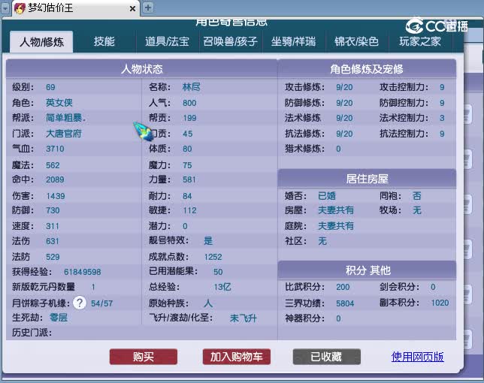Select the character name 林屄

click(192, 87)
